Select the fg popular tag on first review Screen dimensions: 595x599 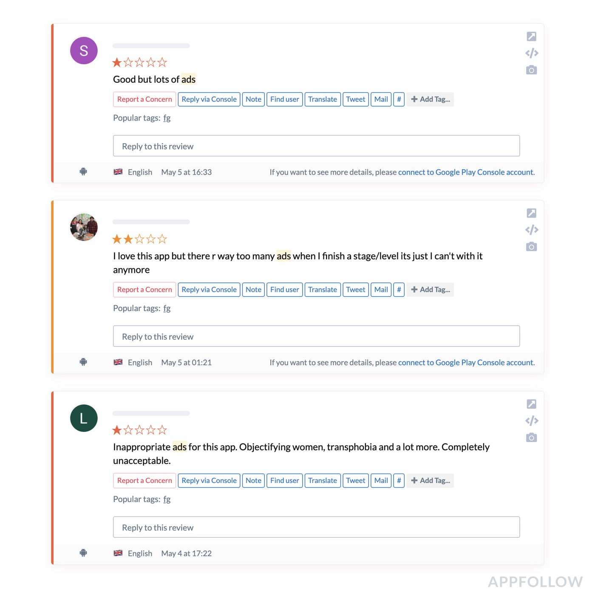tap(167, 118)
